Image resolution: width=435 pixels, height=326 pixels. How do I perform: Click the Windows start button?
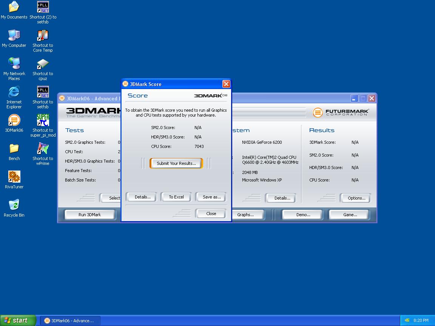click(18, 320)
